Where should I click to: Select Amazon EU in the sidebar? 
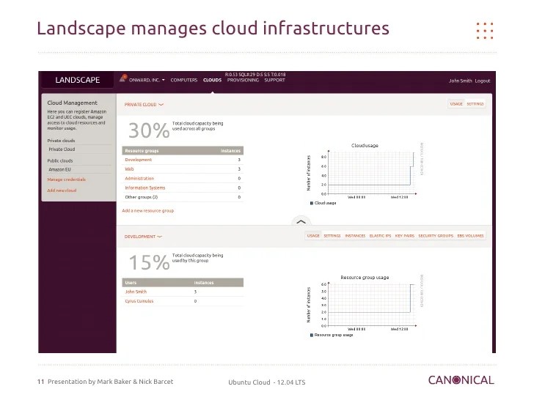click(x=59, y=169)
